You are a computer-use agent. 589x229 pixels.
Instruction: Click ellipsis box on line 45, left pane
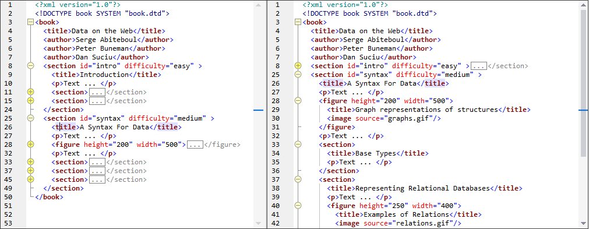(97, 179)
